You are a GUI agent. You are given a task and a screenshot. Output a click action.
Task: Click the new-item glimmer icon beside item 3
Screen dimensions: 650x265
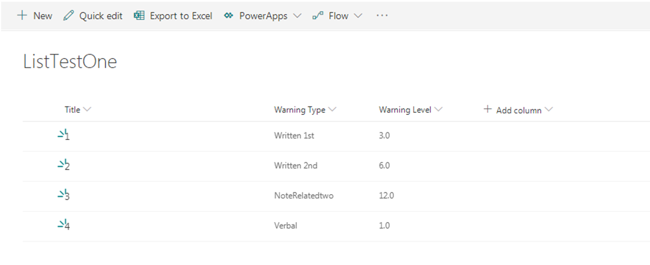62,194
